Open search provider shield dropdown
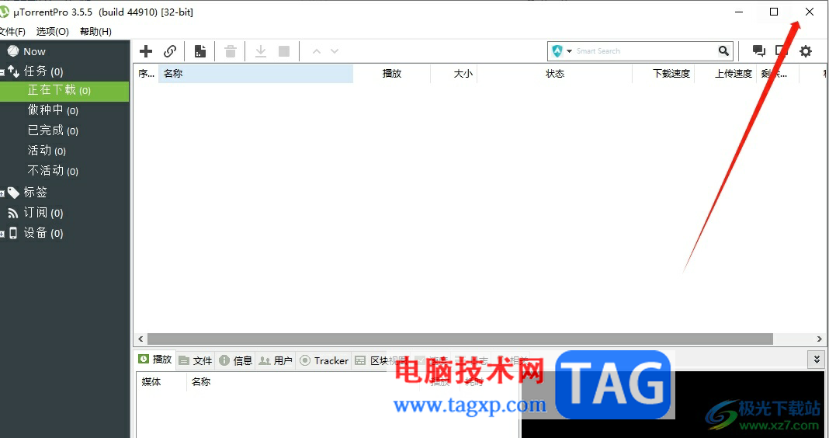The height and width of the screenshot is (438, 829). 562,50
